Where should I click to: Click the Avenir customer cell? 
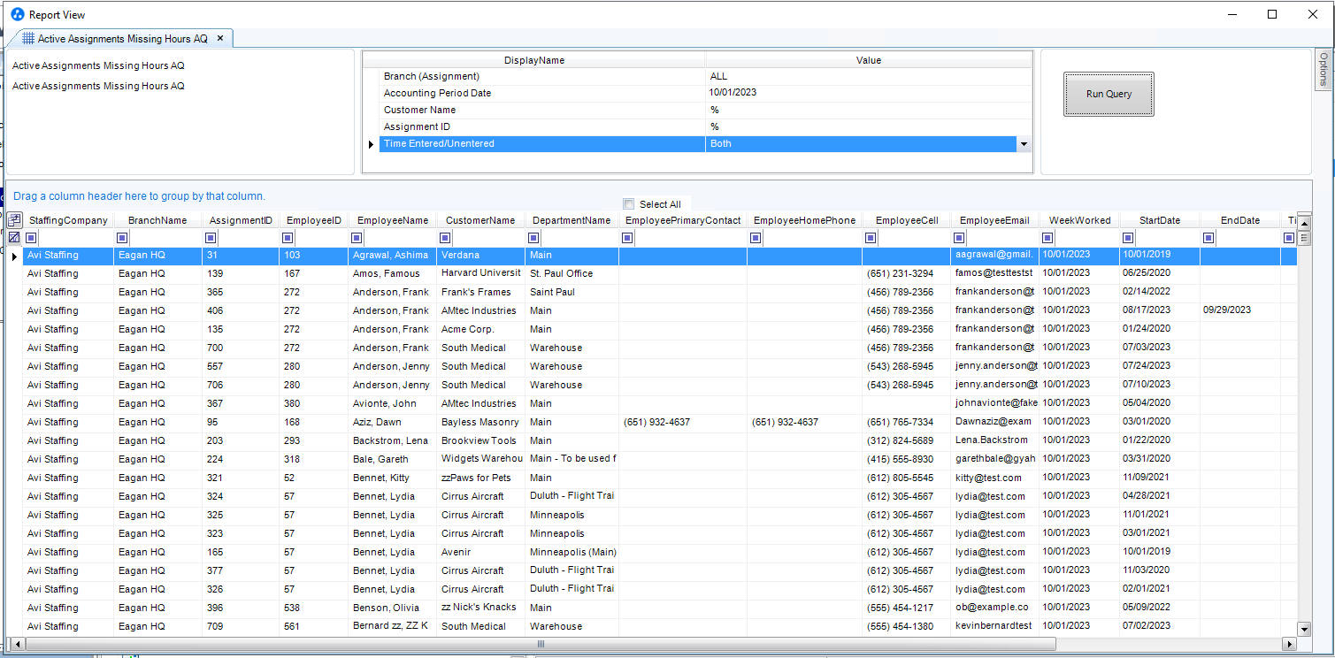click(x=480, y=552)
